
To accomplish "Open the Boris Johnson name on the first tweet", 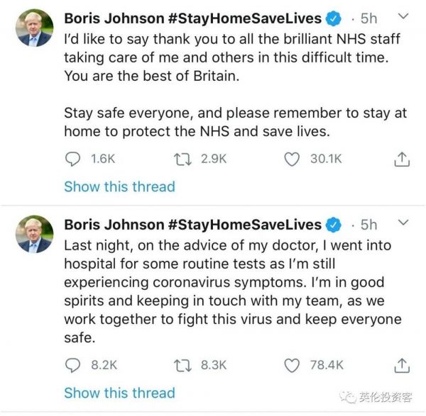I will pyautogui.click(x=114, y=18).
